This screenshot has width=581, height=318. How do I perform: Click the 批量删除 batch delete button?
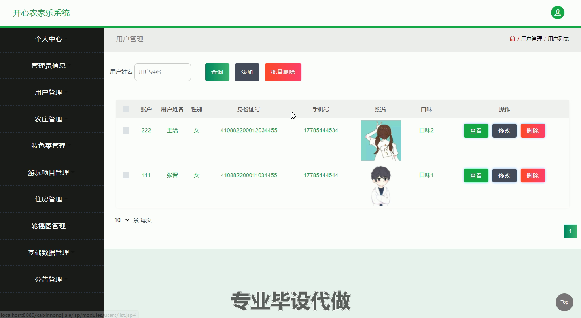(x=283, y=72)
